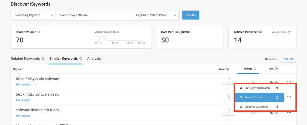Expand the English / United States language selector
Viewport: 307px width, 125px height.
156,15
